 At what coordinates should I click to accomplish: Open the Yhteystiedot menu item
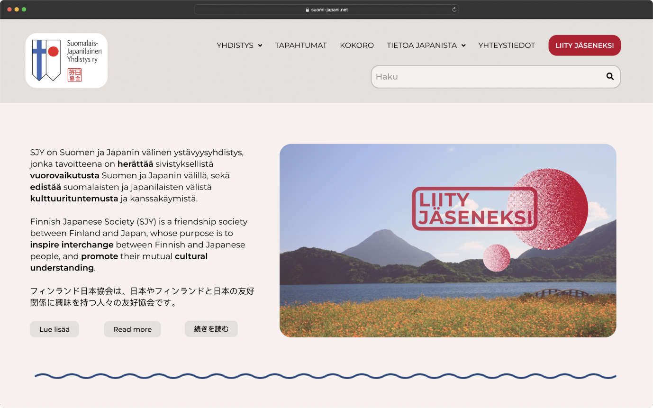coord(507,45)
